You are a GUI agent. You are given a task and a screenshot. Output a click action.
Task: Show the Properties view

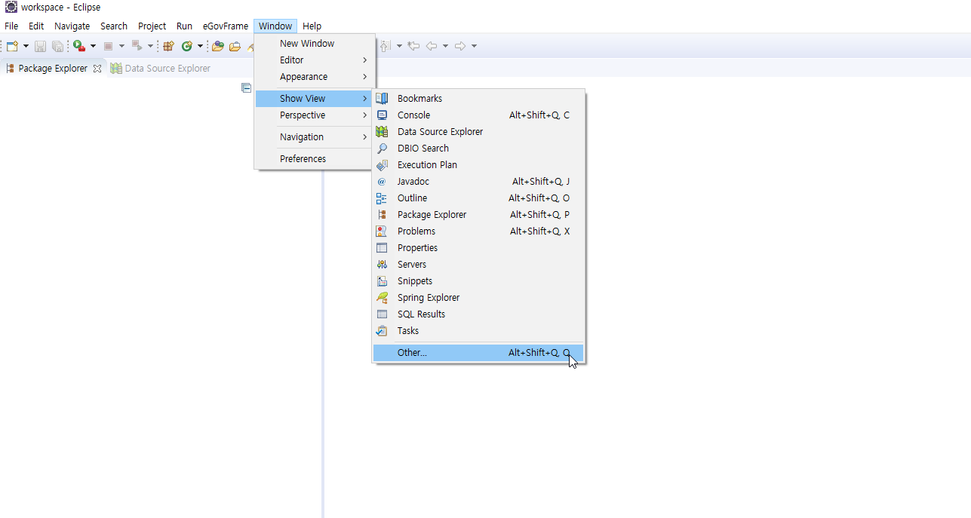[x=478, y=248]
